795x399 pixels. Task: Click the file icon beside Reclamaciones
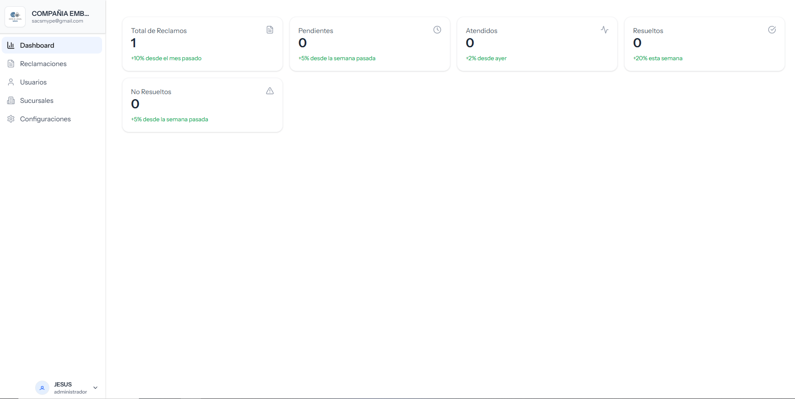click(x=11, y=64)
